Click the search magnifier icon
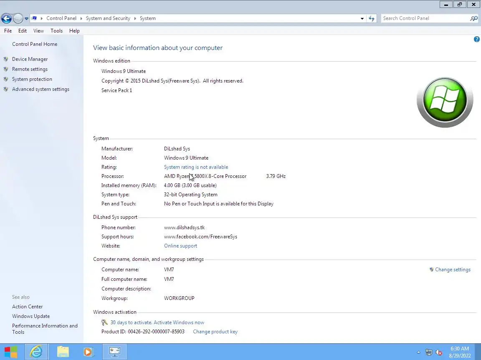 [473, 18]
